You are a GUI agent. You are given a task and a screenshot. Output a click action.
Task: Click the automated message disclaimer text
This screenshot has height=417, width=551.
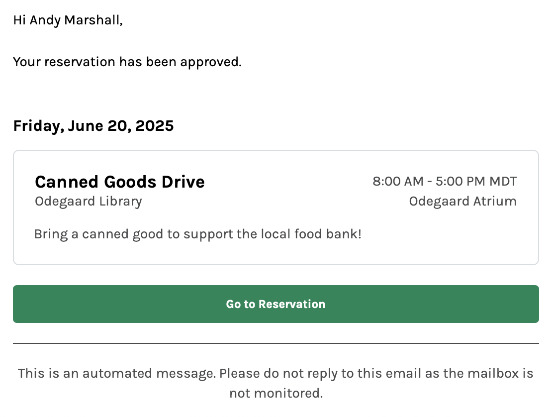[x=275, y=373]
